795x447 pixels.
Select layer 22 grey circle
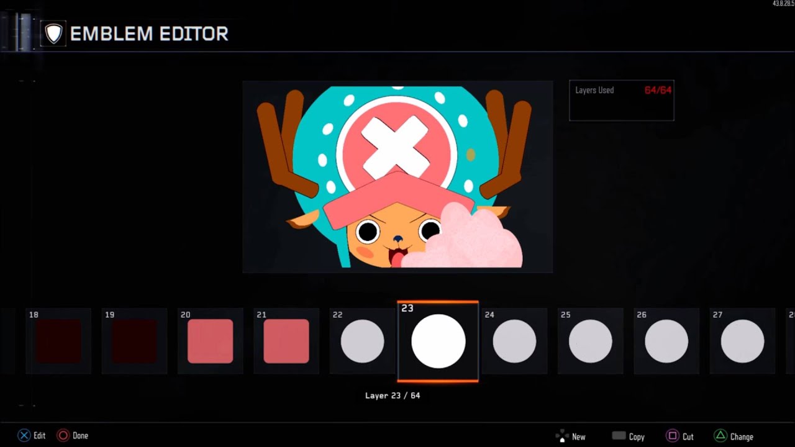coord(362,341)
